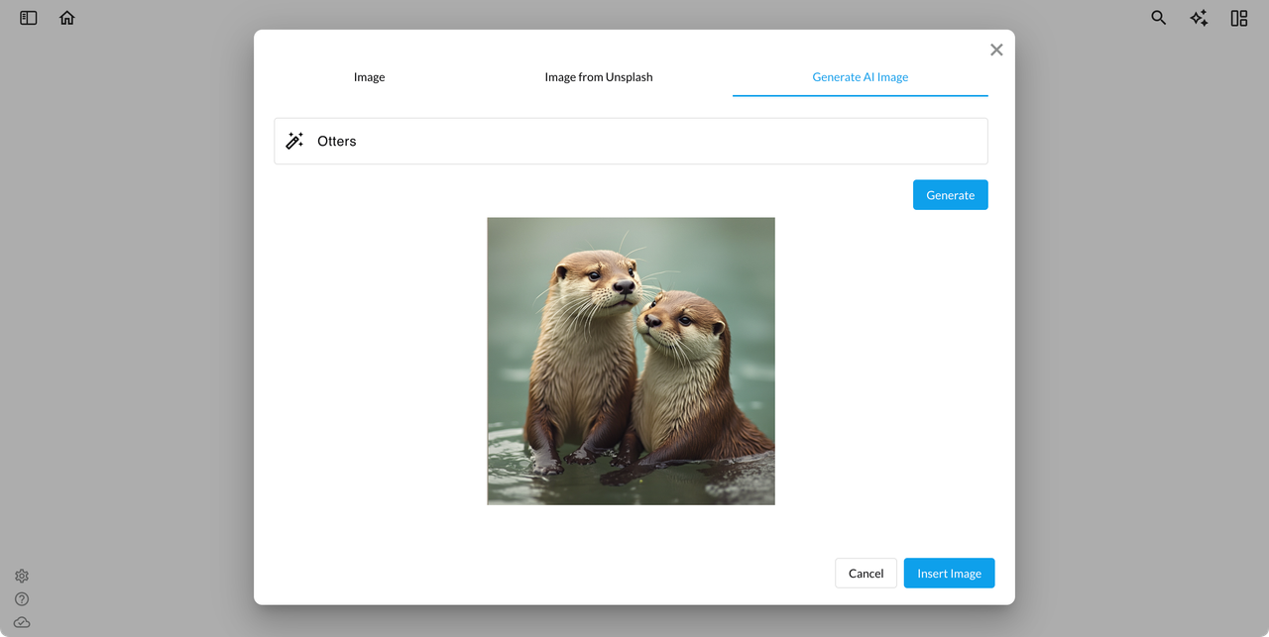
Task: Go to the home icon
Action: (x=67, y=18)
